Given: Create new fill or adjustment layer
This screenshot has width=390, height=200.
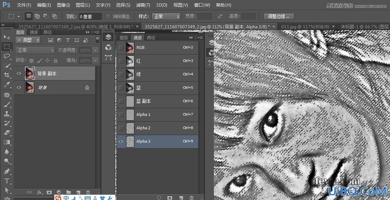Looking at the screenshot, I should 59,192.
